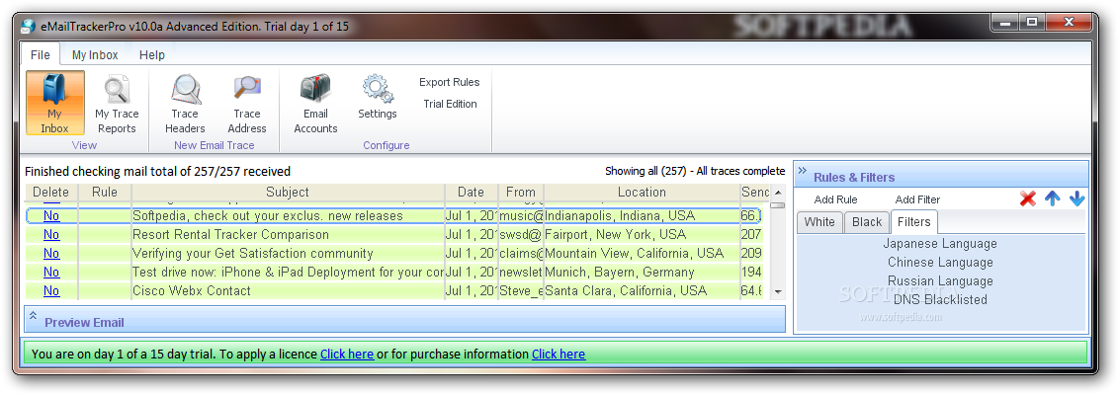1119x395 pixels.
Task: Select Chinese Language filter
Action: tap(940, 262)
